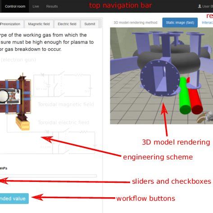Click the user profile icon in navbar
The image size is (213, 213).
pos(199,6)
